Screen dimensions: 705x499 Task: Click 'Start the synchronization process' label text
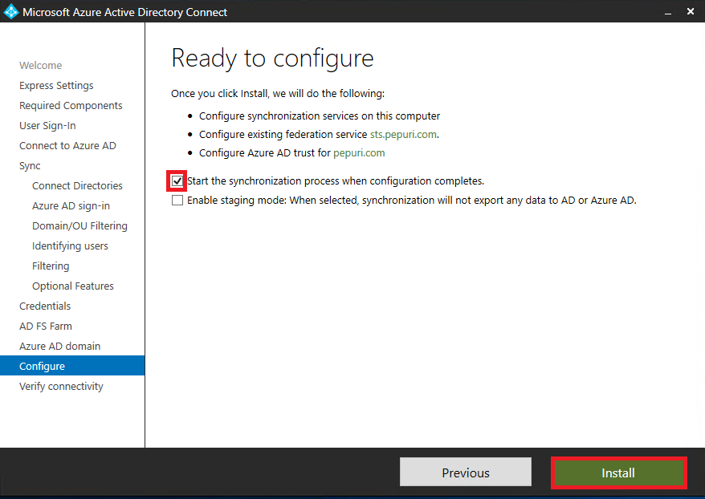pyautogui.click(x=336, y=181)
